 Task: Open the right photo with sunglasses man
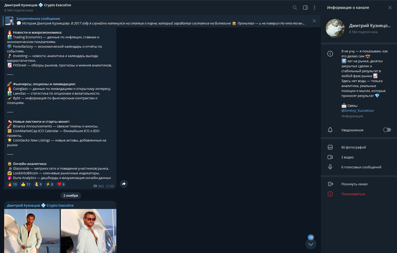tap(89, 231)
